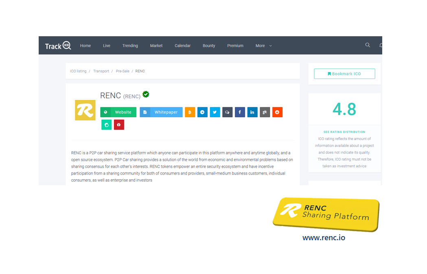Open the LinkedIn icon link
Screen dimensions: 427x274
click(252, 112)
